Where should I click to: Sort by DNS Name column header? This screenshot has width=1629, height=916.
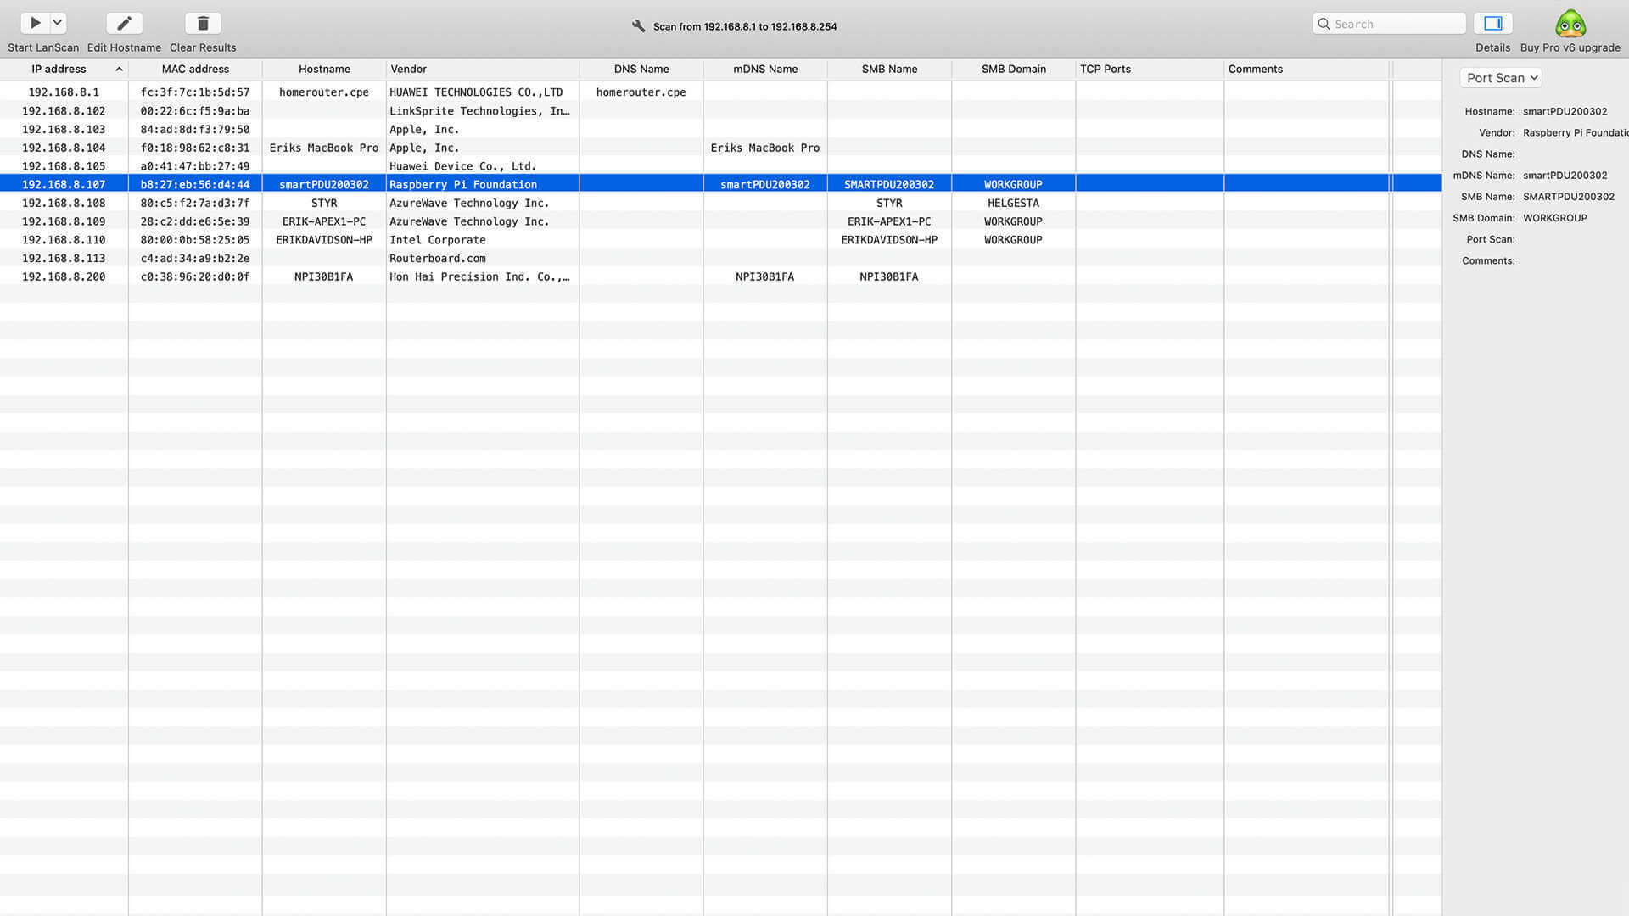click(x=641, y=70)
